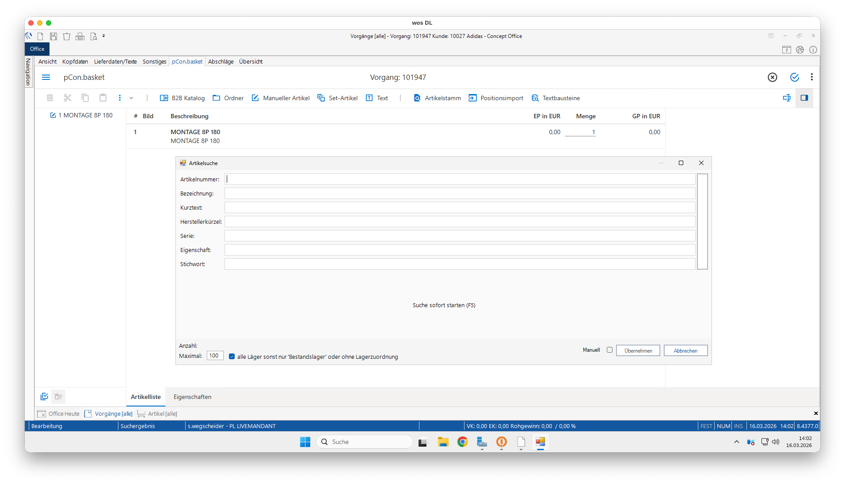845x485 pixels.
Task: Switch to the Kopfdaten tab
Action: click(75, 61)
